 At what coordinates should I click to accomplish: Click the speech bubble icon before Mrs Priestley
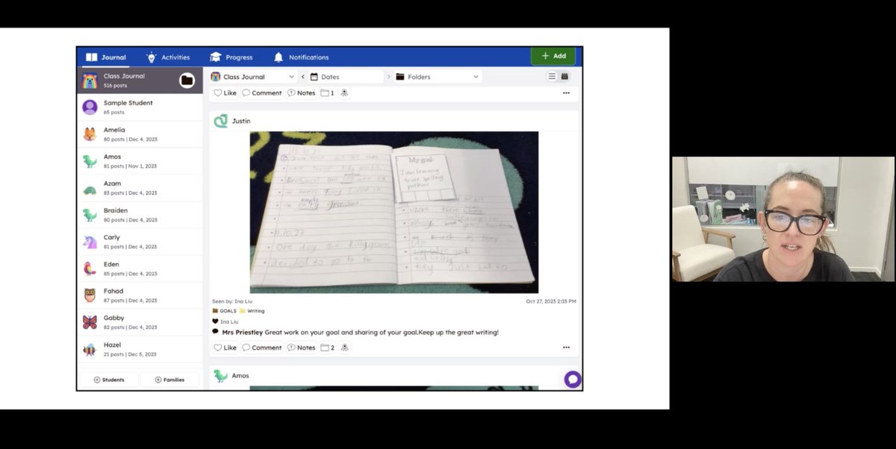pyautogui.click(x=216, y=332)
